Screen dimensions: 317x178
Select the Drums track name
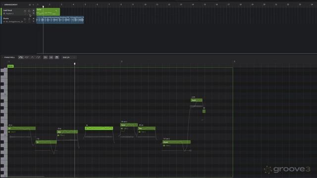tap(6, 18)
